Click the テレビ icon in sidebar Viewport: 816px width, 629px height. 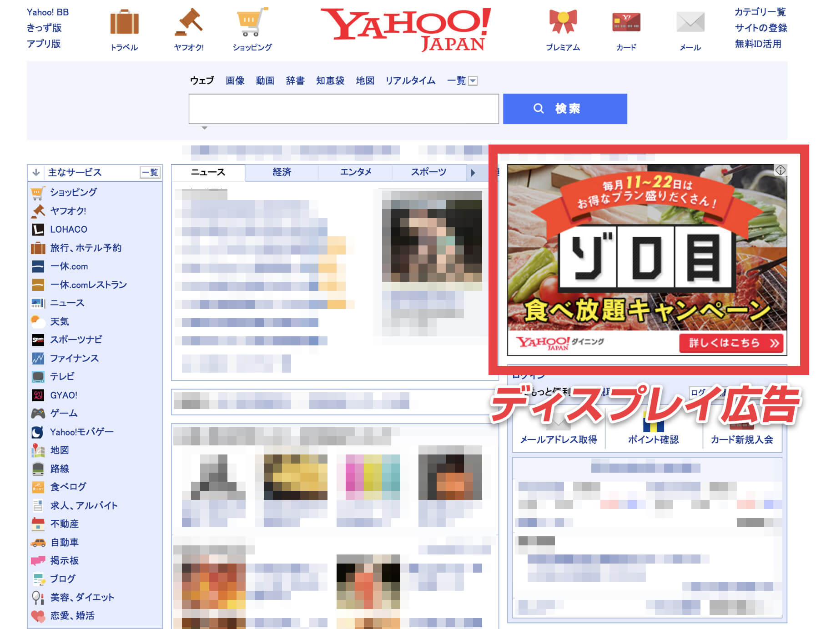[38, 377]
